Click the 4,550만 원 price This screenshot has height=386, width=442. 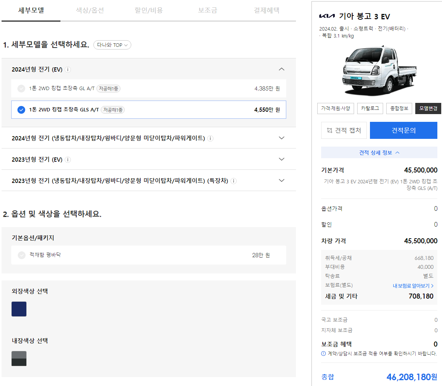pos(267,110)
